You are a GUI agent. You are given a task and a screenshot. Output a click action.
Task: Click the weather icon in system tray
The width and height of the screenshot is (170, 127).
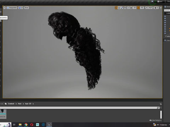pyautogui.click(x=154, y=125)
